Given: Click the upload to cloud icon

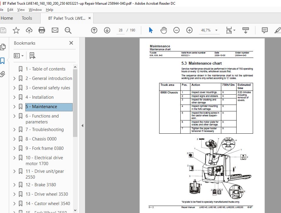Looking at the screenshot, I should click(29, 30).
